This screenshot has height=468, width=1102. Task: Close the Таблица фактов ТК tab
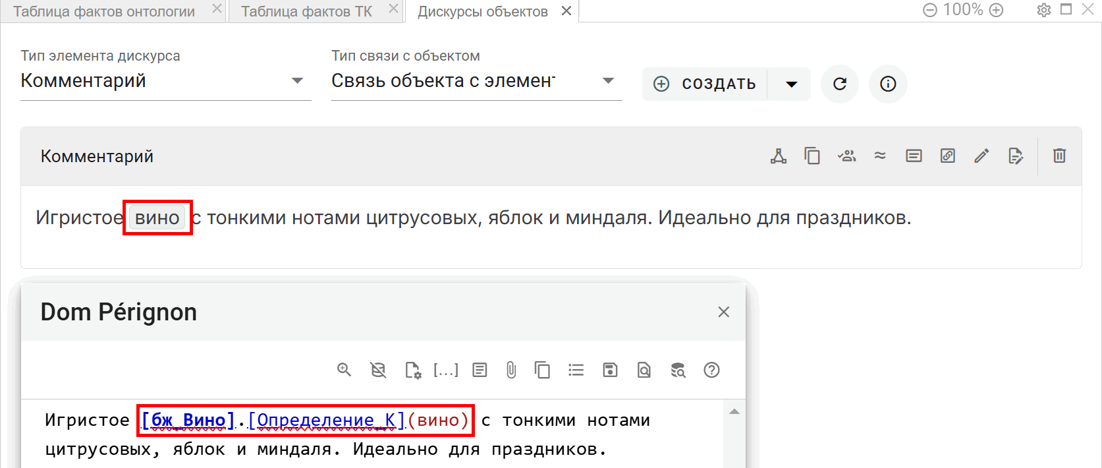pyautogui.click(x=393, y=9)
